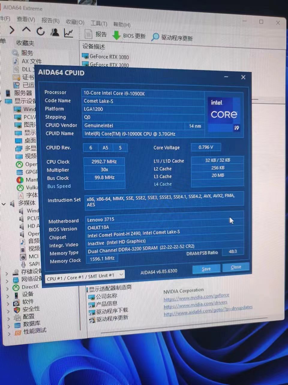Click the GPGPU database icon in the tree
Screen dimensions: 288x385
[x=19, y=172]
